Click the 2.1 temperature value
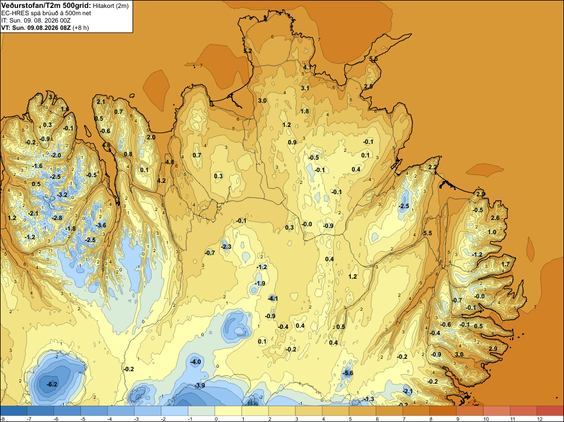Image resolution: width=564 pixels, height=422 pixels. [x=101, y=102]
